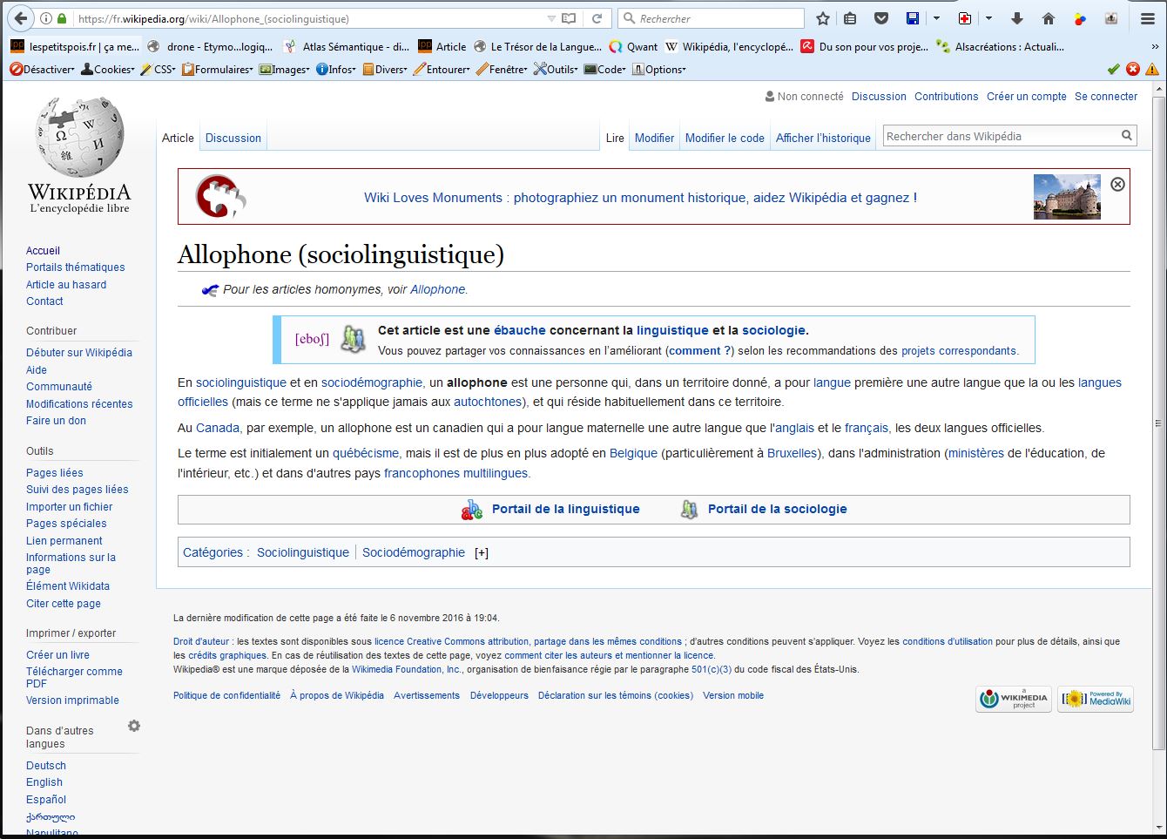Click the blue floppy disk save icon
This screenshot has height=839, width=1167.
coord(913,18)
